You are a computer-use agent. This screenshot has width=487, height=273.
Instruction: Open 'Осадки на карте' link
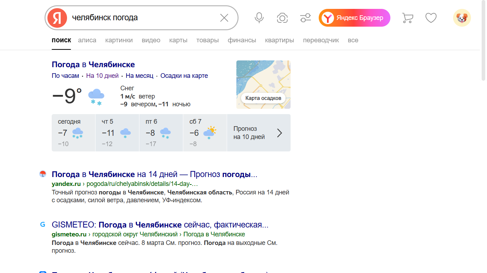184,76
